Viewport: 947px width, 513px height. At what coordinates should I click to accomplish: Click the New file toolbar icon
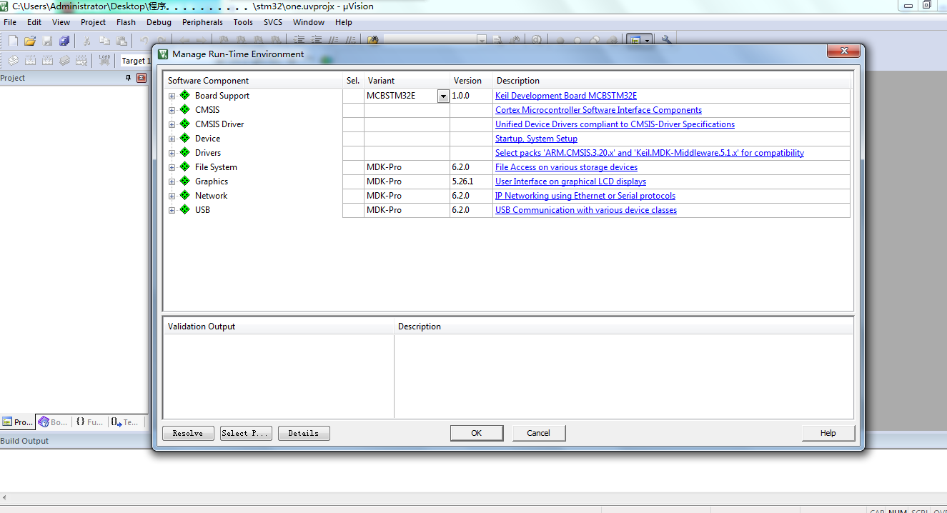[13, 41]
